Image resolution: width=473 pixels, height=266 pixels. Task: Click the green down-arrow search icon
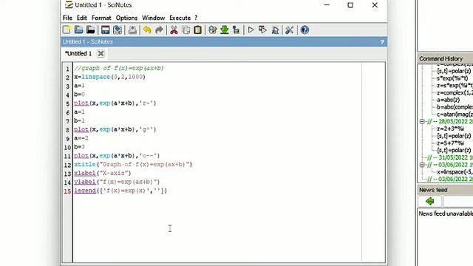[x=225, y=30]
